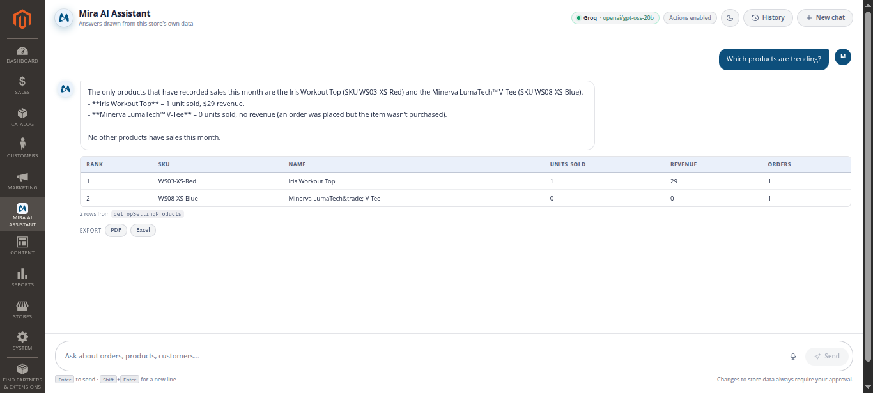Click the WS03-XS-Red SKU cell
Viewport: 873px width, 393px height.
[x=177, y=181]
